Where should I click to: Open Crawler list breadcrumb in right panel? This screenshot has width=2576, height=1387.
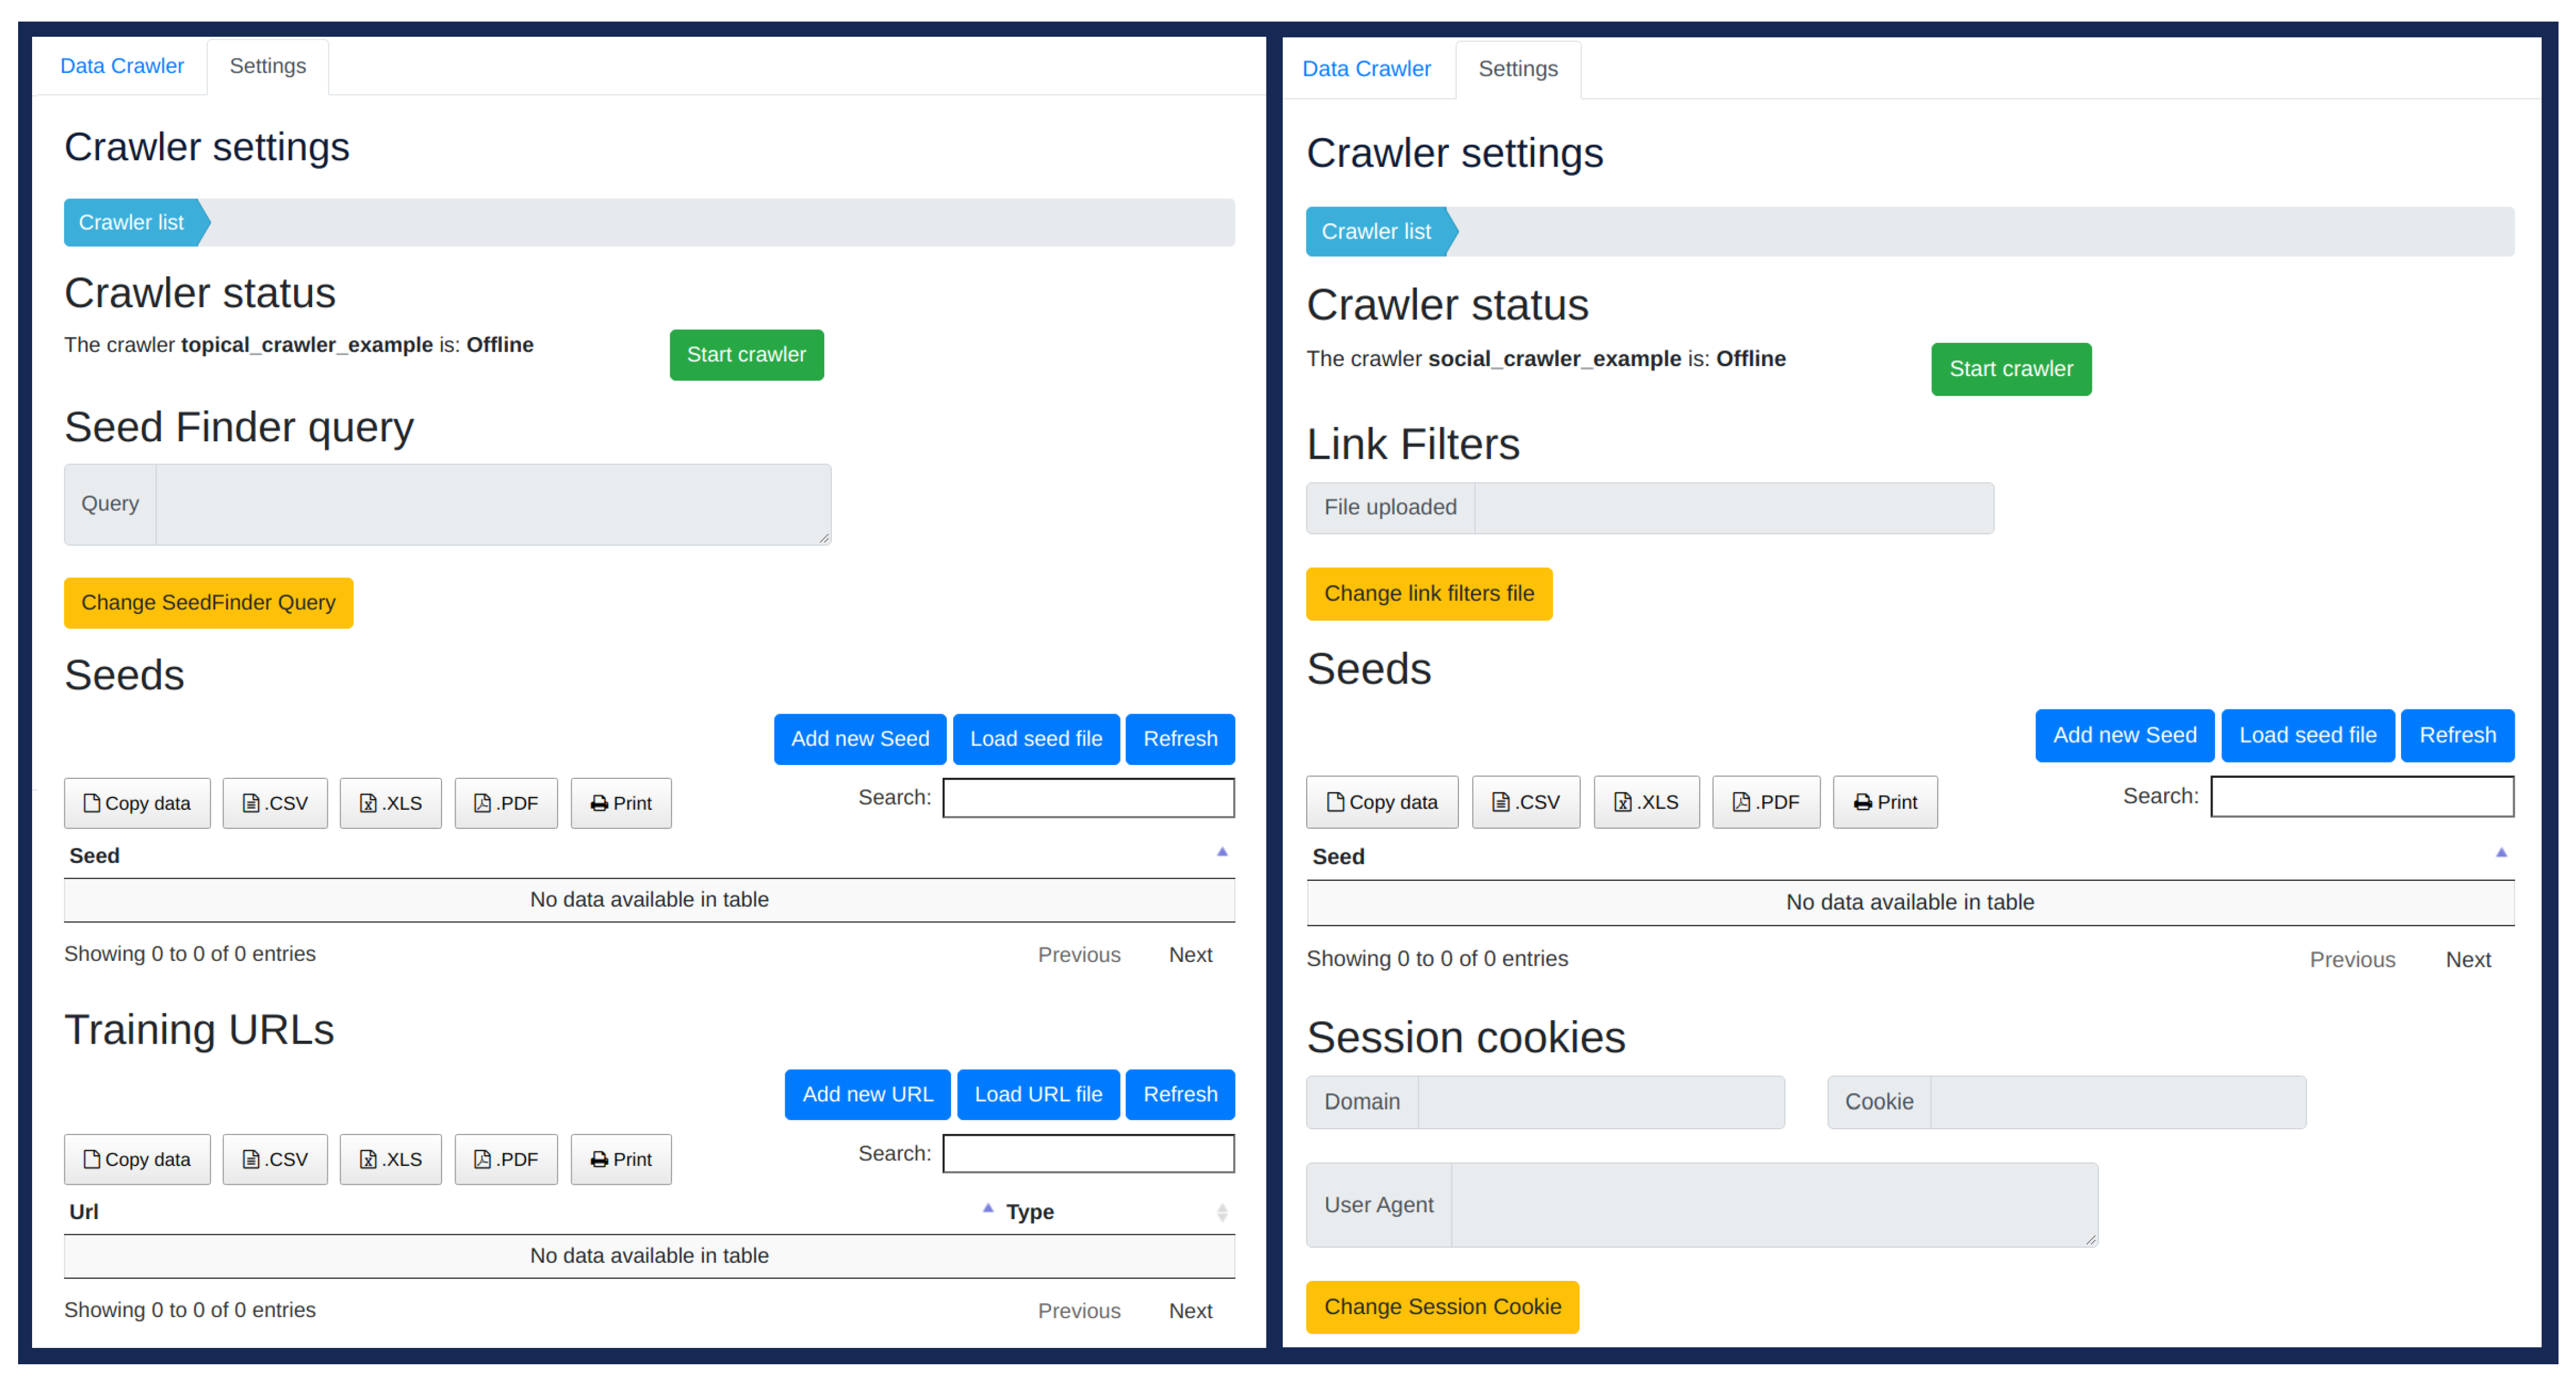pyautogui.click(x=1376, y=232)
